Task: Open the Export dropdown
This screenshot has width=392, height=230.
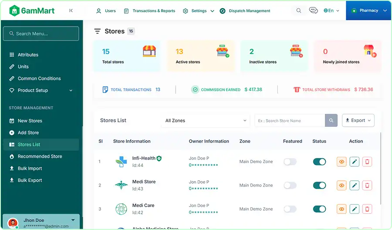Action: (x=358, y=121)
